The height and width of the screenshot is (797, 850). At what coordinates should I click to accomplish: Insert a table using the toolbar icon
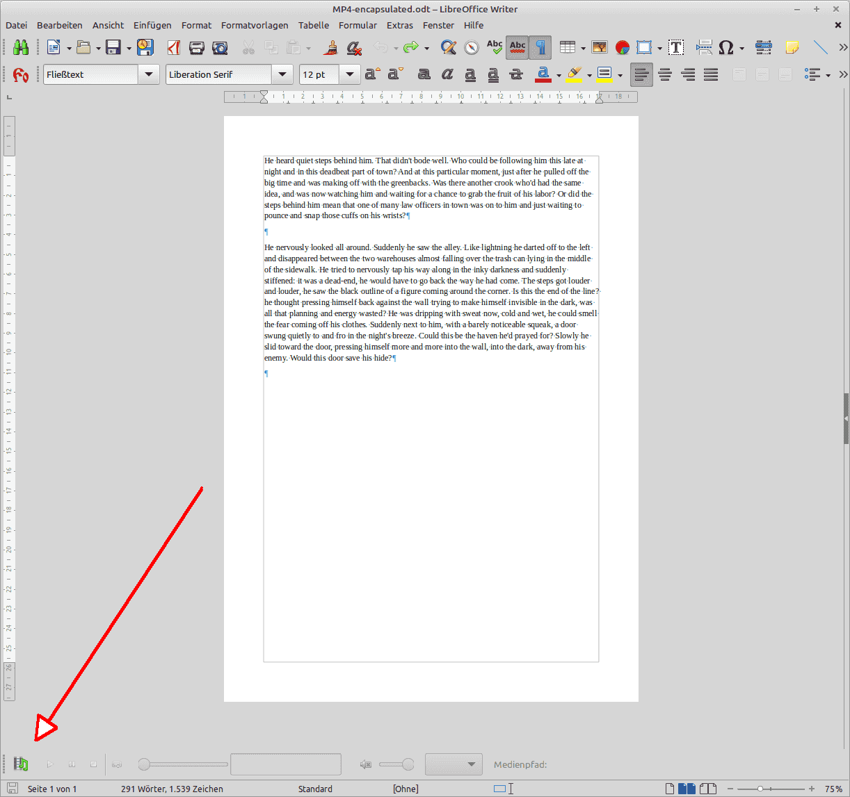pyautogui.click(x=568, y=47)
